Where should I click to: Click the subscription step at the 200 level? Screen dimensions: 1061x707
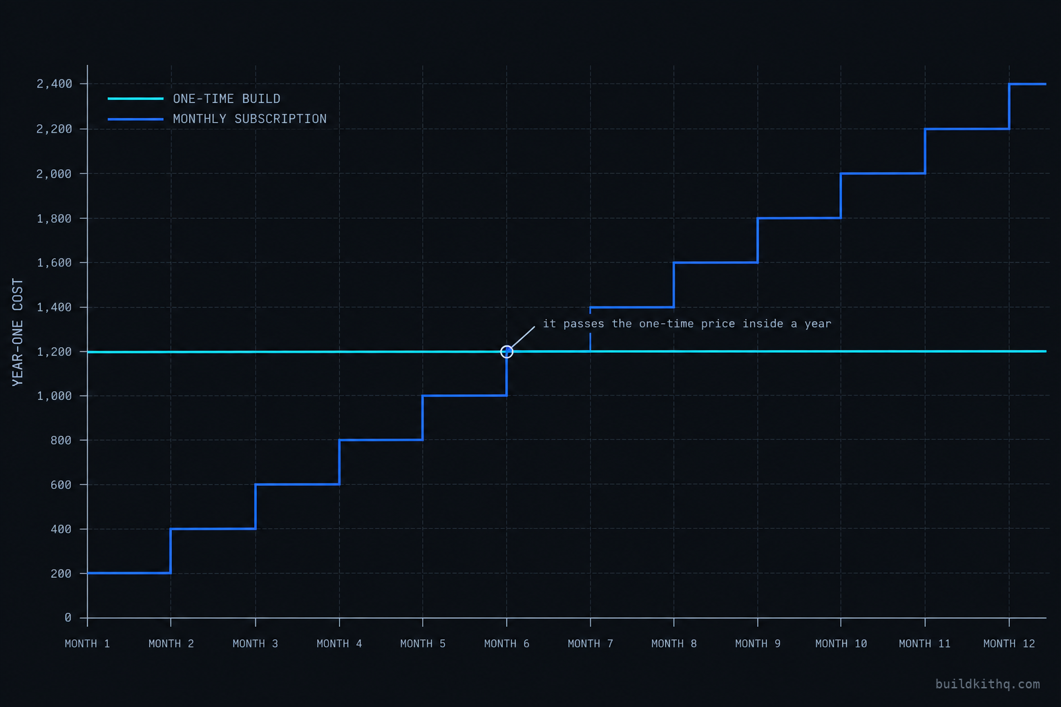point(129,573)
